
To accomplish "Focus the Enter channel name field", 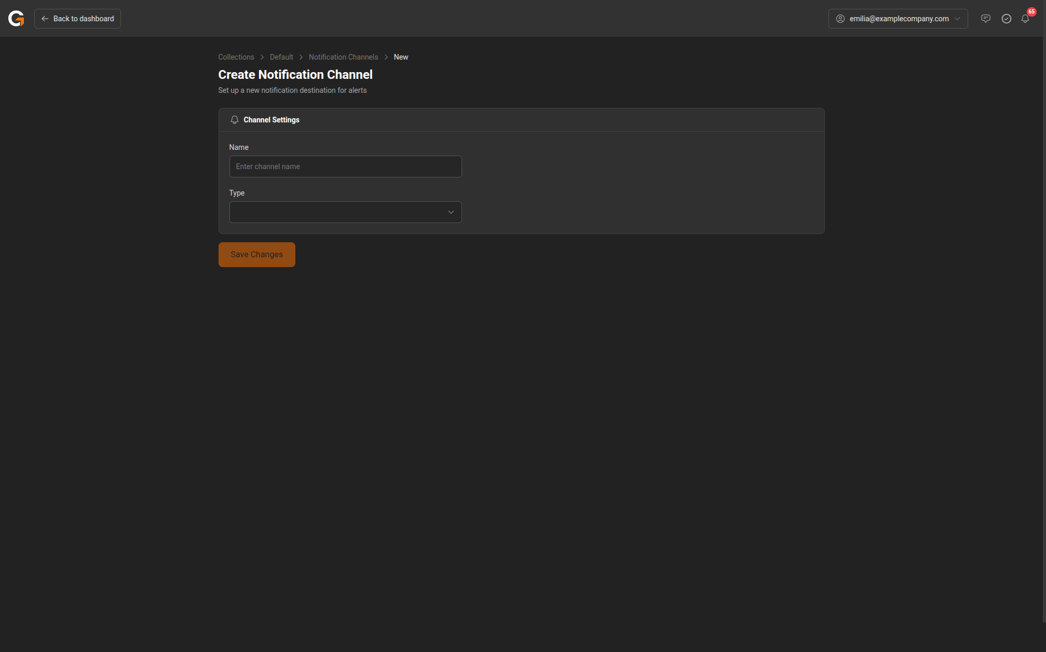I will coord(345,167).
